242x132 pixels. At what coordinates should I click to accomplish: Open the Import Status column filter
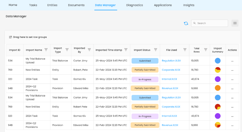tap(155, 49)
